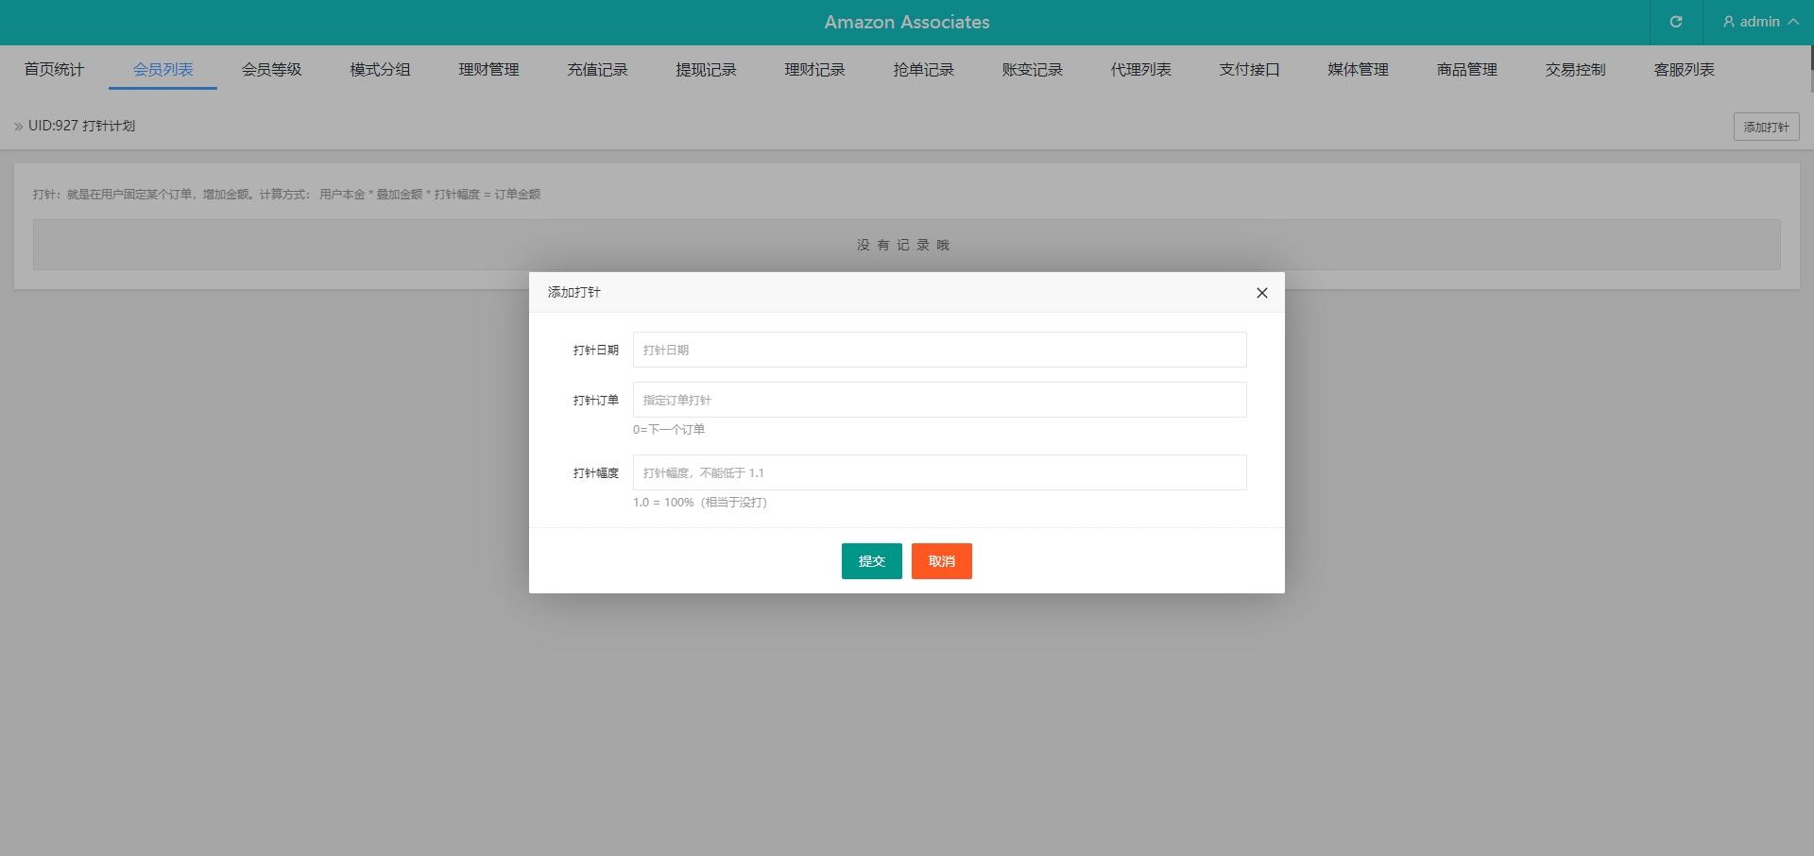Click the 0=下一个订单 hint text
This screenshot has height=856, width=1814.
669,429
